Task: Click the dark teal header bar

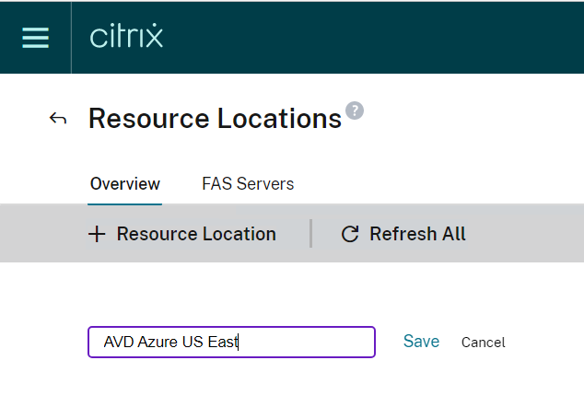Action: (x=368, y=37)
